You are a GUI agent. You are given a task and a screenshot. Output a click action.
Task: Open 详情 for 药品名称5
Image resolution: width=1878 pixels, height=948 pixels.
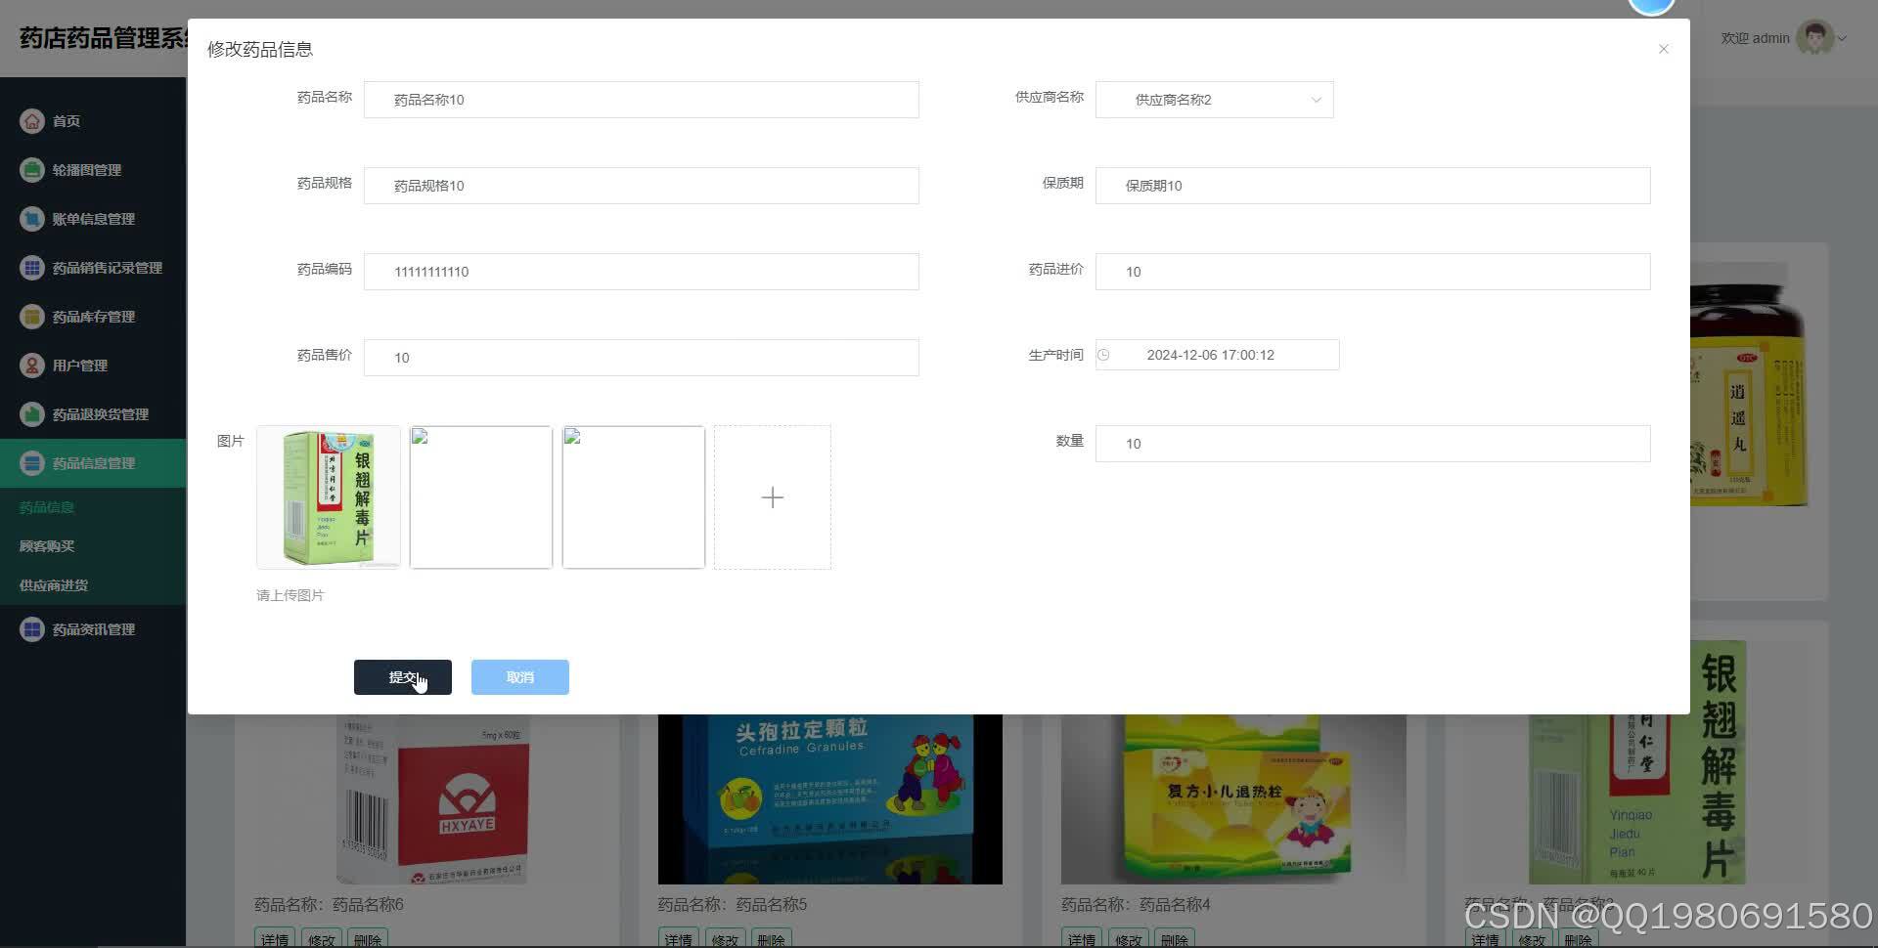coord(678,938)
